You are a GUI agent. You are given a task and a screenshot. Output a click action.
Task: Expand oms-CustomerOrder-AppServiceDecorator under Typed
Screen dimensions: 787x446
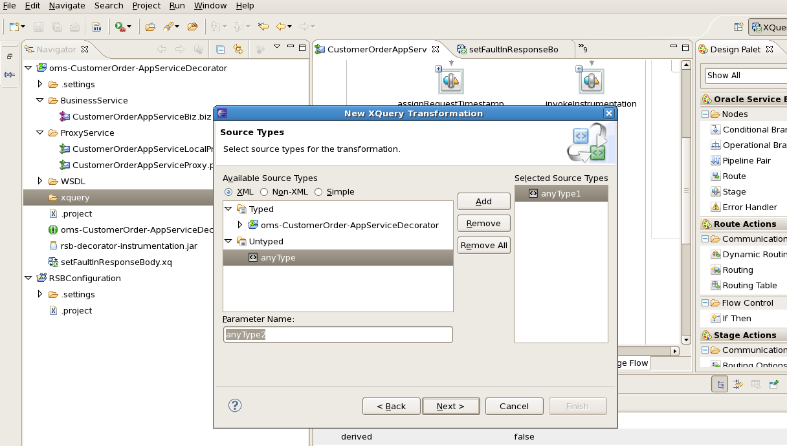coord(240,225)
